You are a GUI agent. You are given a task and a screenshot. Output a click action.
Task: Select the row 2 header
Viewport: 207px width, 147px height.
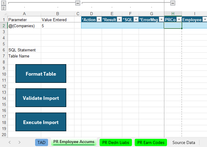4,26
